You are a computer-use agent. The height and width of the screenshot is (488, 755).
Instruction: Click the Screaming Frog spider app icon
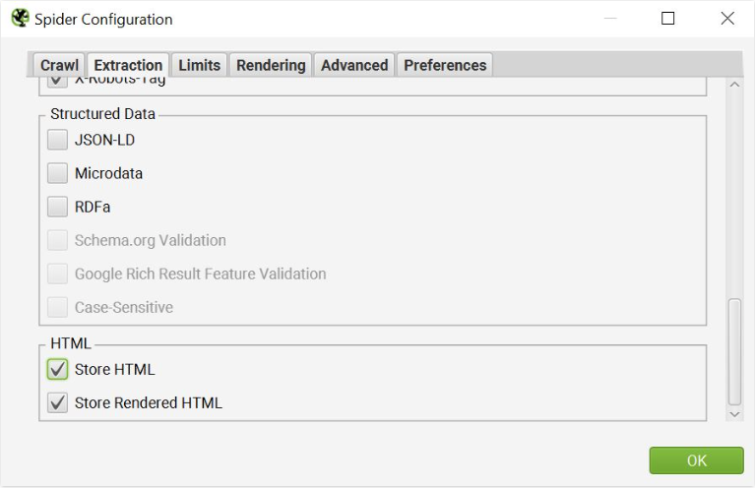point(19,19)
